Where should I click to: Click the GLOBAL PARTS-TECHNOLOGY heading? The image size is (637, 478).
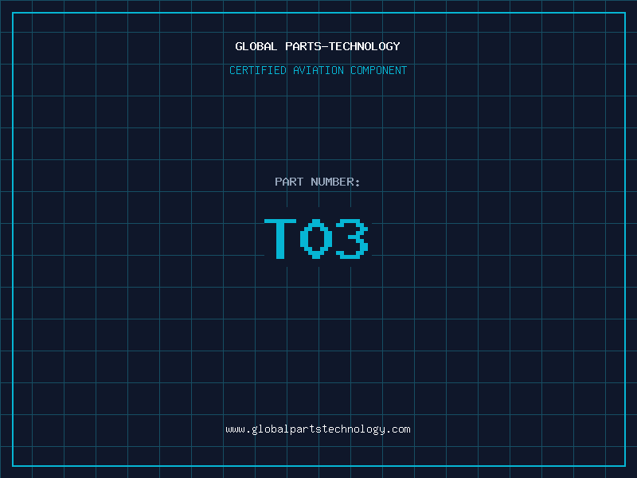coord(318,46)
